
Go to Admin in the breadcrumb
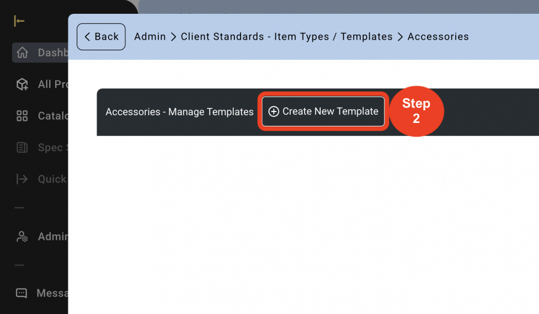(x=150, y=37)
